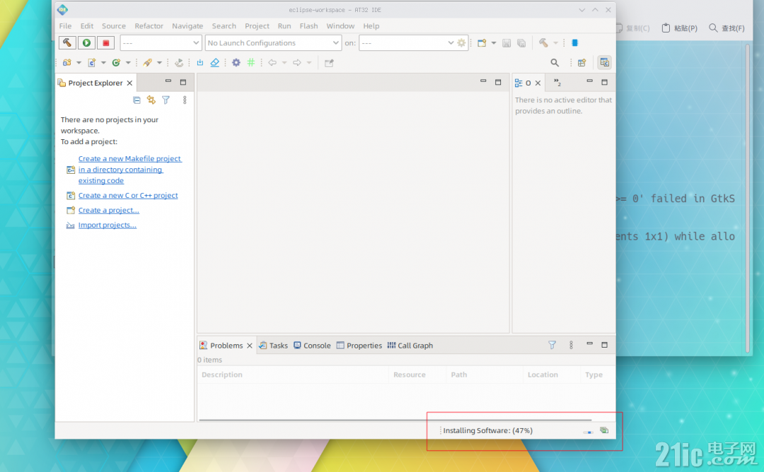The width and height of the screenshot is (764, 472).
Task: Click 'Create a new Makefile project' link
Action: (x=129, y=170)
